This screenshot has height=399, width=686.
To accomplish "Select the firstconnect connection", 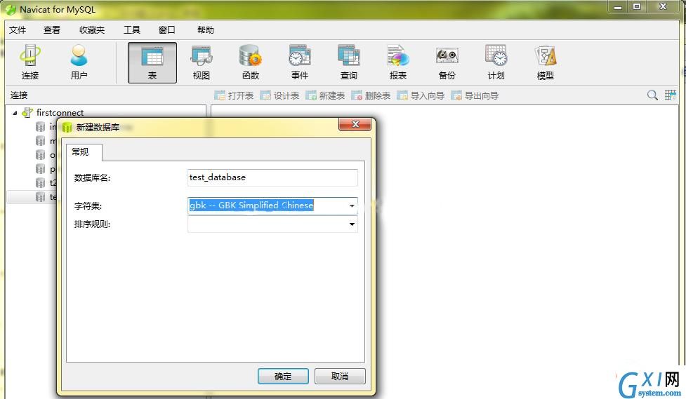I will pos(60,113).
